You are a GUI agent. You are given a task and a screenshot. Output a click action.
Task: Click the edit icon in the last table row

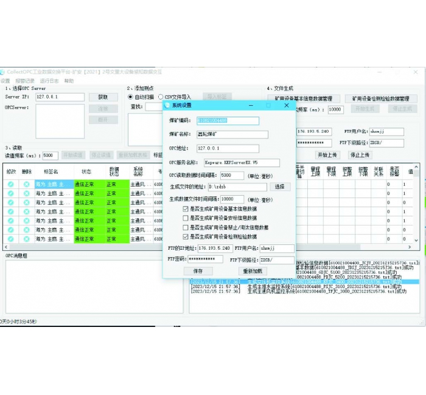click(x=10, y=239)
